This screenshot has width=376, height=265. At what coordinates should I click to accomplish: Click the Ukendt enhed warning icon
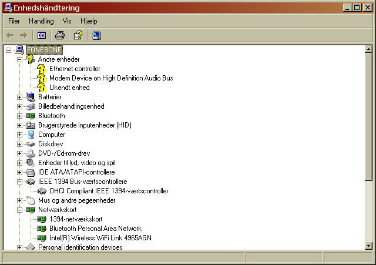pyautogui.click(x=42, y=88)
